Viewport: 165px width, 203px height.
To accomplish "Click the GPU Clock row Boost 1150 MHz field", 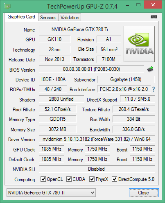I will pos(142,149).
